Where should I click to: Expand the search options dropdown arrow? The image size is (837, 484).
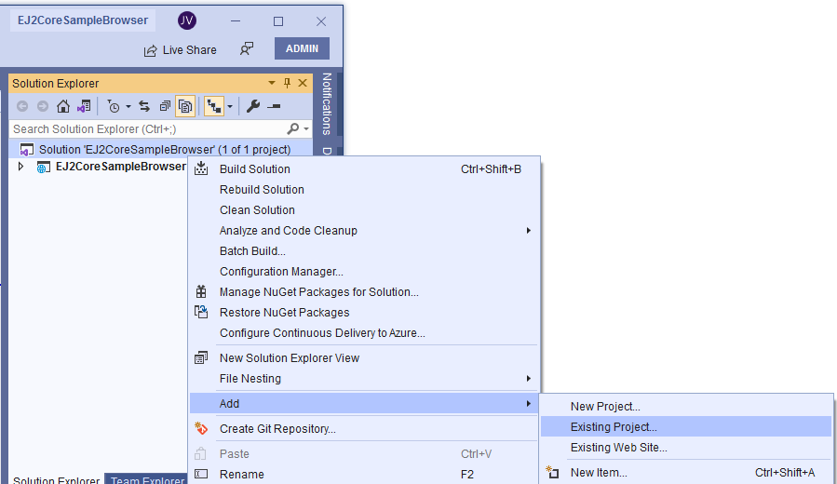(x=306, y=129)
